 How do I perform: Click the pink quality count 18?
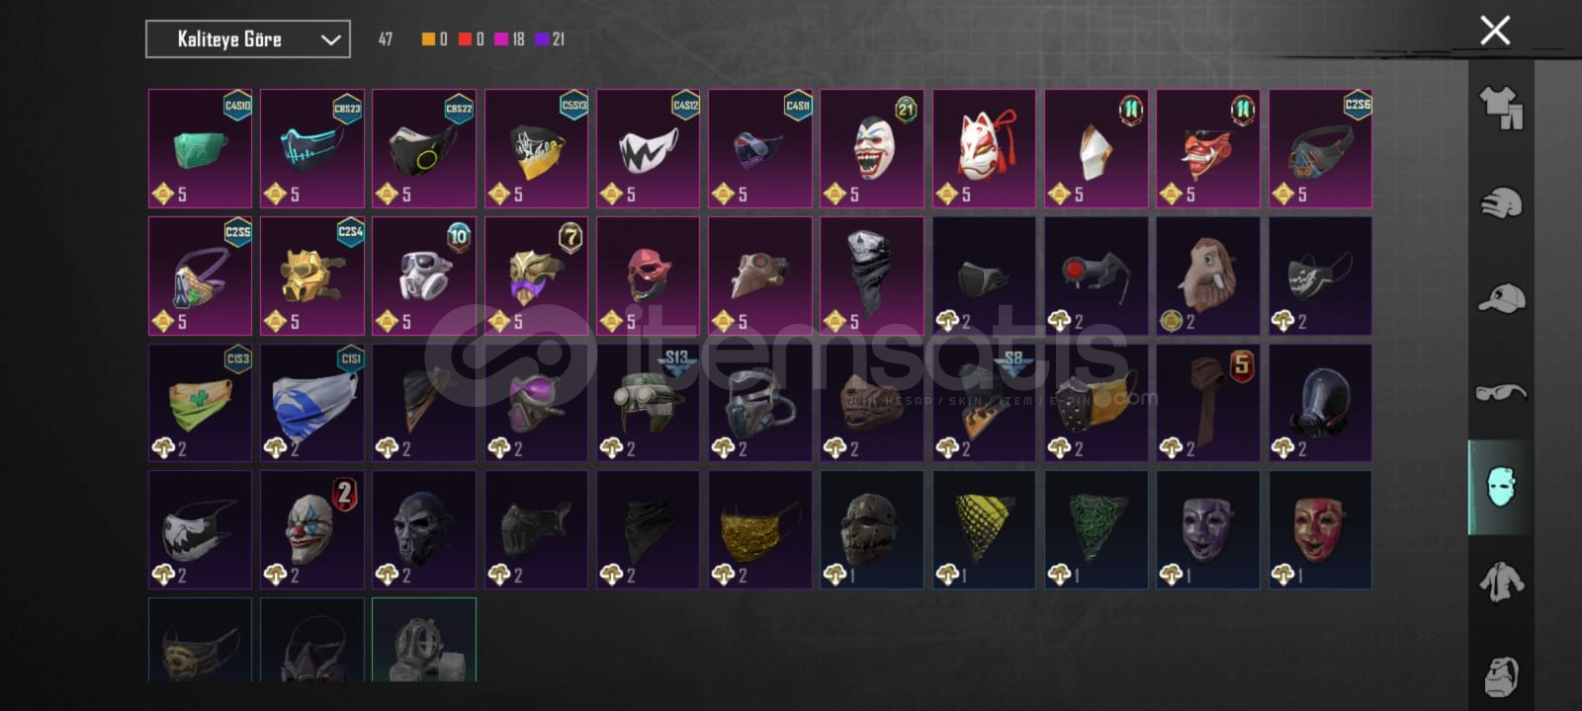click(510, 39)
